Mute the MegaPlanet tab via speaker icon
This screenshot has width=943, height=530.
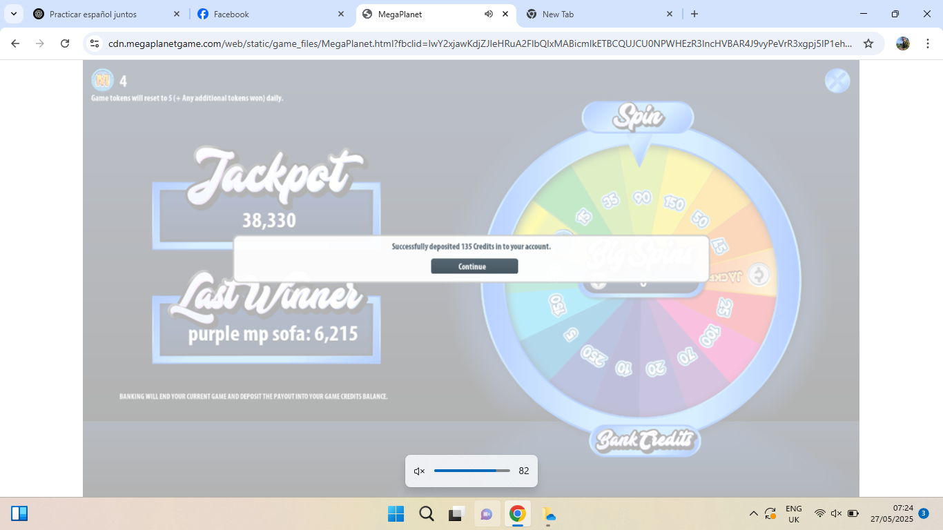(489, 14)
